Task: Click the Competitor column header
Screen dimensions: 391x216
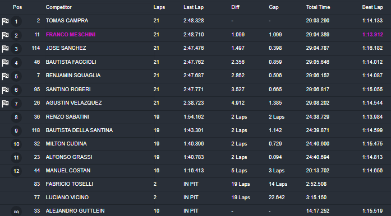Action: (x=58, y=7)
